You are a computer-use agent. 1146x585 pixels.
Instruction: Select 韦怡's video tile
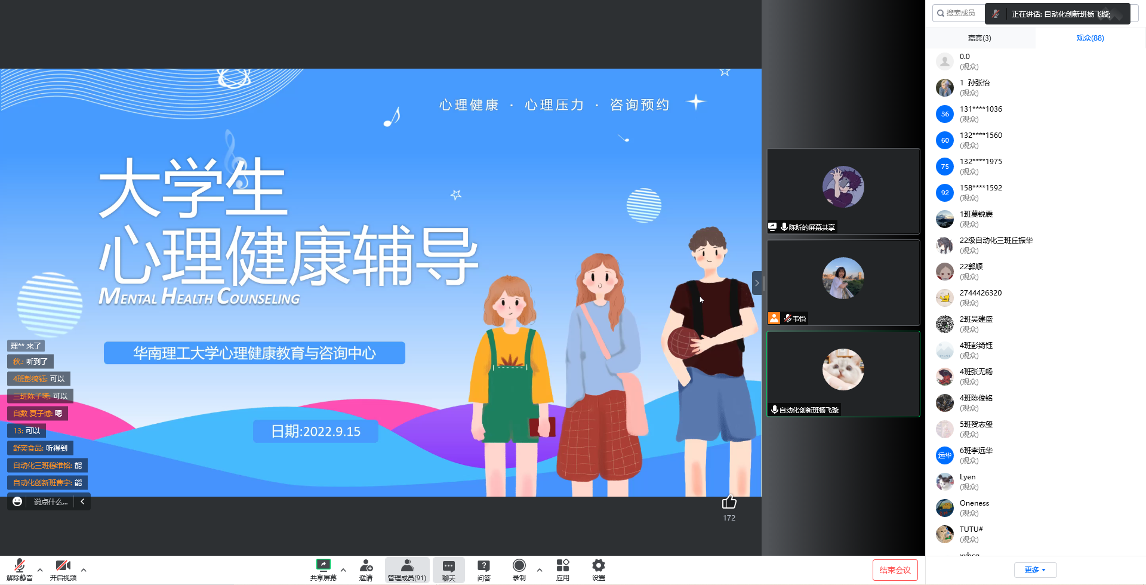[843, 282]
